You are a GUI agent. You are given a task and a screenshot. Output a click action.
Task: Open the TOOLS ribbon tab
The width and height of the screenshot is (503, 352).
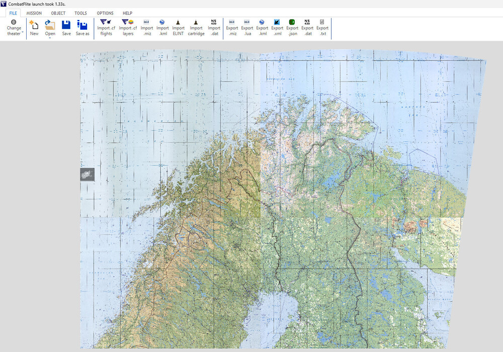pyautogui.click(x=80, y=13)
